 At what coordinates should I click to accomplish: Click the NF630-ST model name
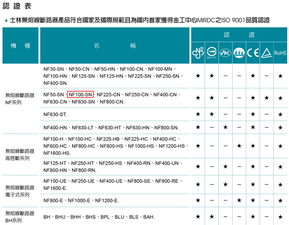pyautogui.click(x=55, y=115)
